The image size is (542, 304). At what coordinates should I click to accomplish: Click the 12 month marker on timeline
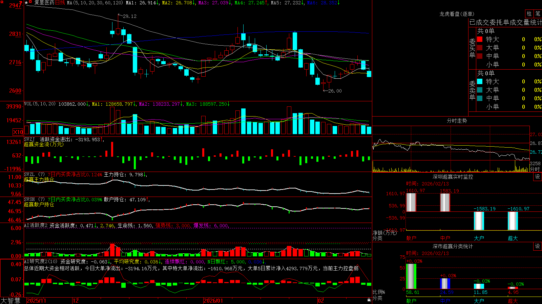tap(76, 301)
